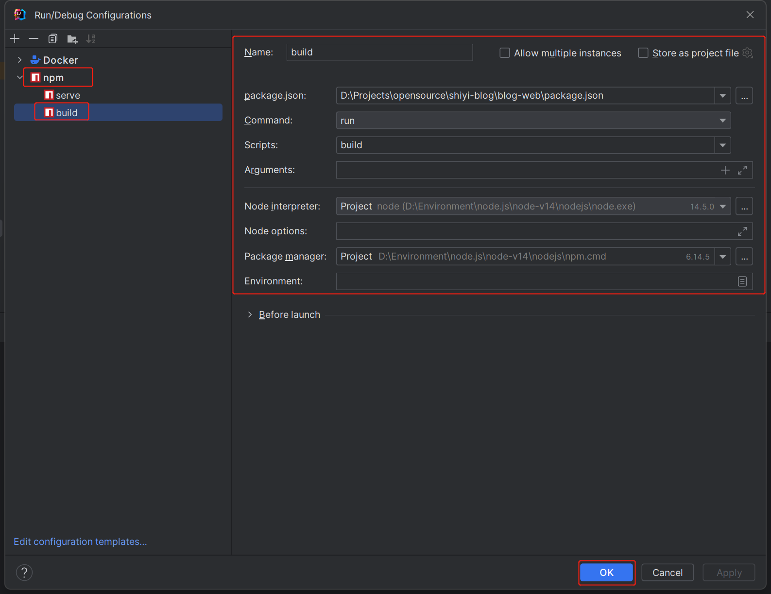The height and width of the screenshot is (594, 771).
Task: Click the Add New Configuration plus icon
Action: tap(15, 39)
